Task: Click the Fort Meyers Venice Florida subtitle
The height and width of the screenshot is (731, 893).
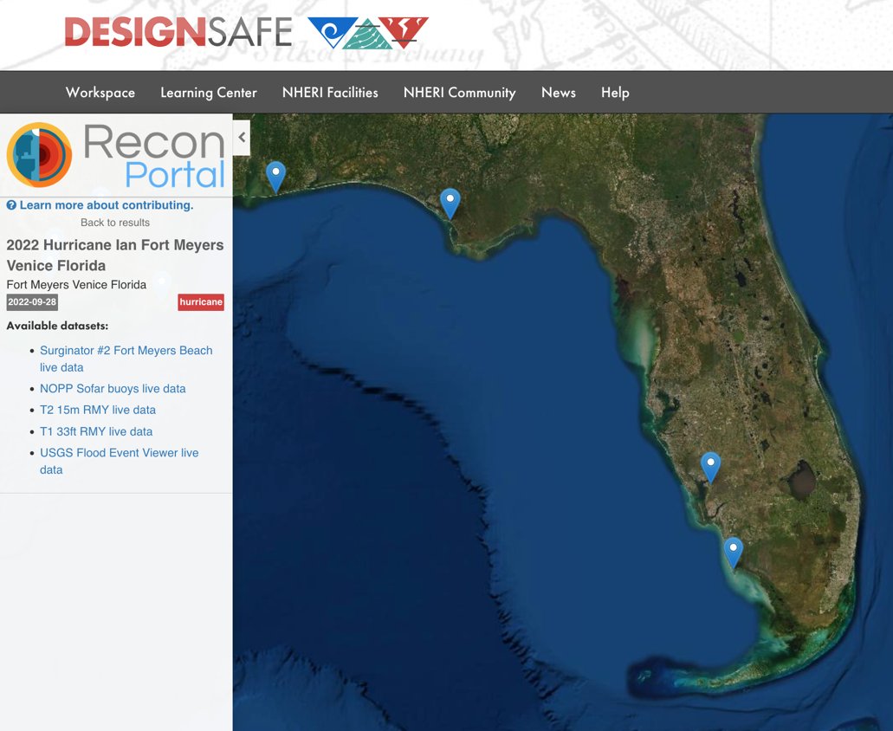Action: coord(76,285)
